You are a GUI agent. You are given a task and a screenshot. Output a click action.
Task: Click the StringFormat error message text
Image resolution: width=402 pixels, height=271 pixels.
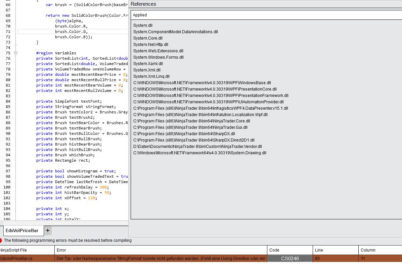(161, 259)
